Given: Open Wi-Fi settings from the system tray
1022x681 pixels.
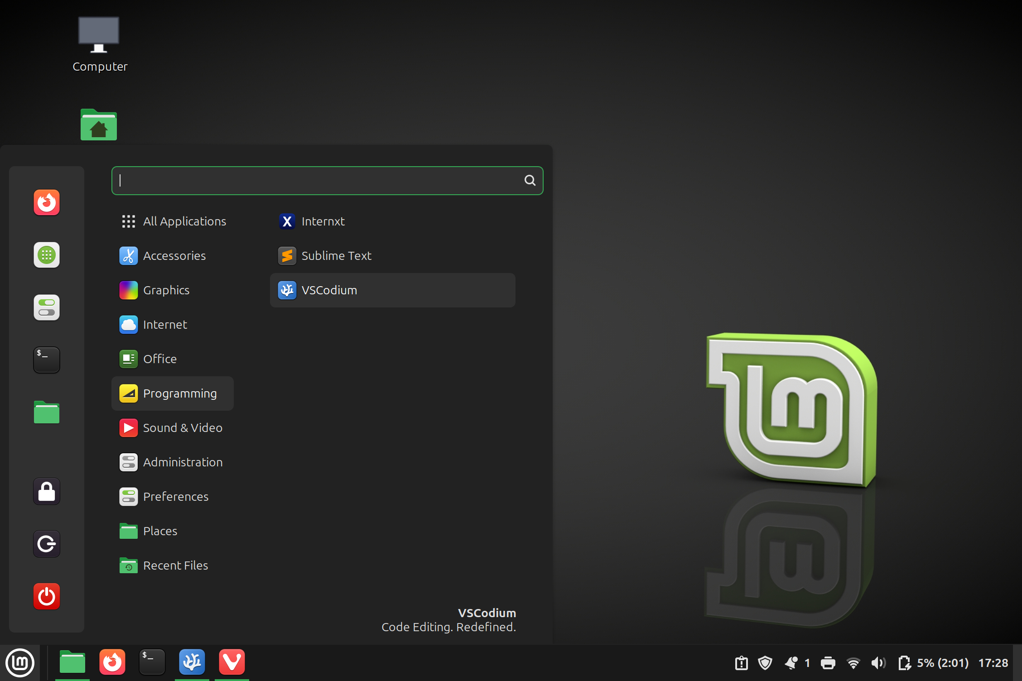Looking at the screenshot, I should (853, 662).
